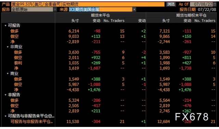Image resolution: width=219 pixels, height=129 pixels.
Task: Select the 全部原始 report type field
Action: coord(32,10)
